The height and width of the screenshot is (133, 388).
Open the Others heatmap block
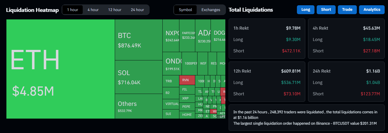pyautogui.click(x=138, y=106)
